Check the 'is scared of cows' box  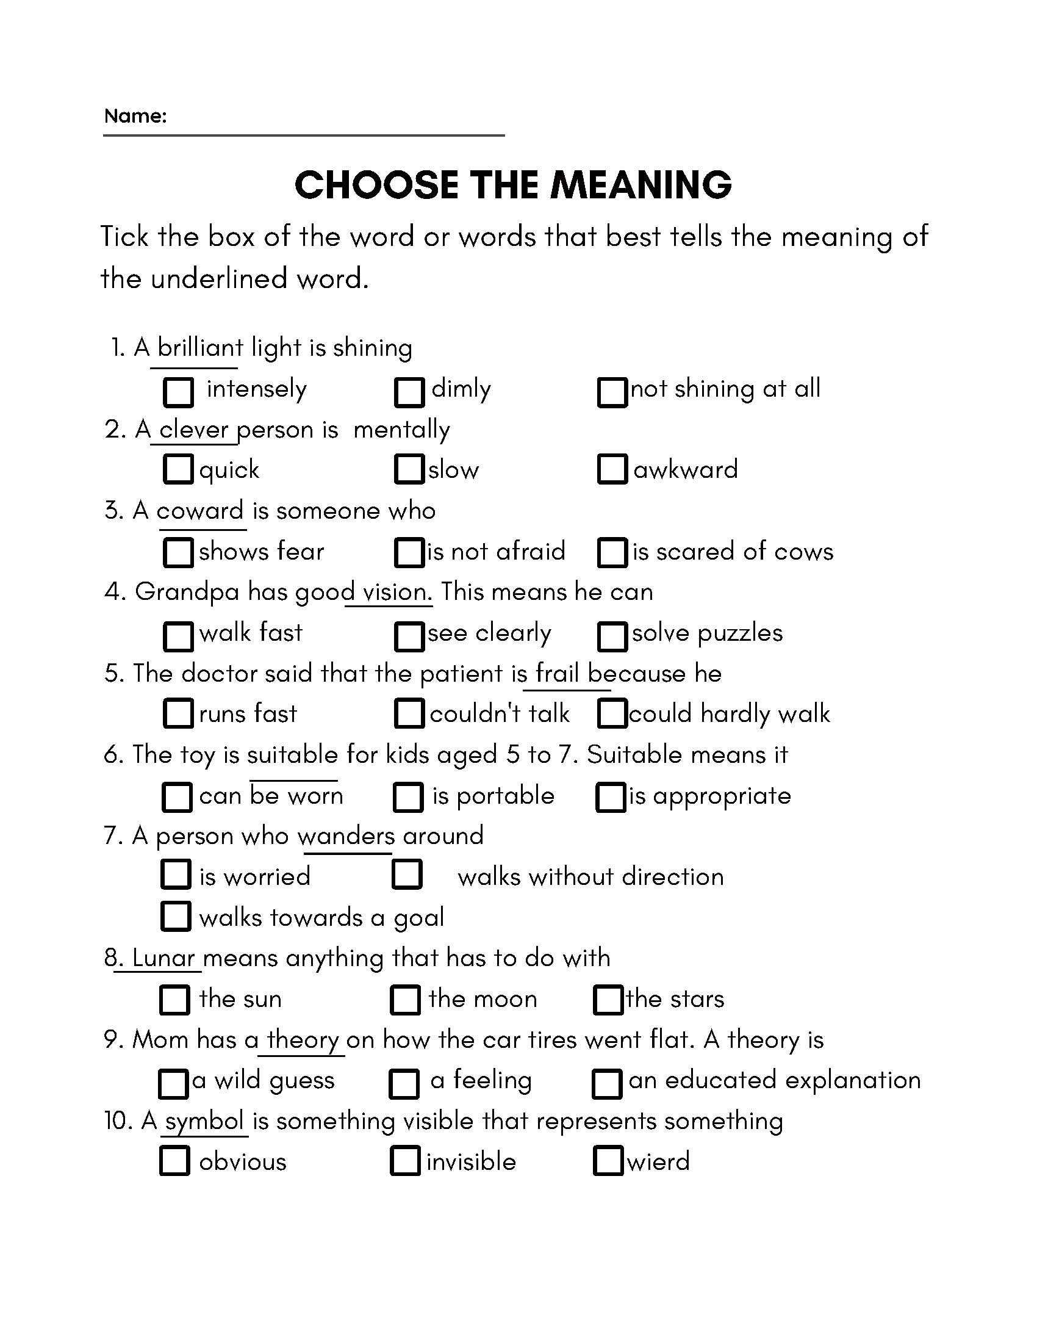coord(612,551)
